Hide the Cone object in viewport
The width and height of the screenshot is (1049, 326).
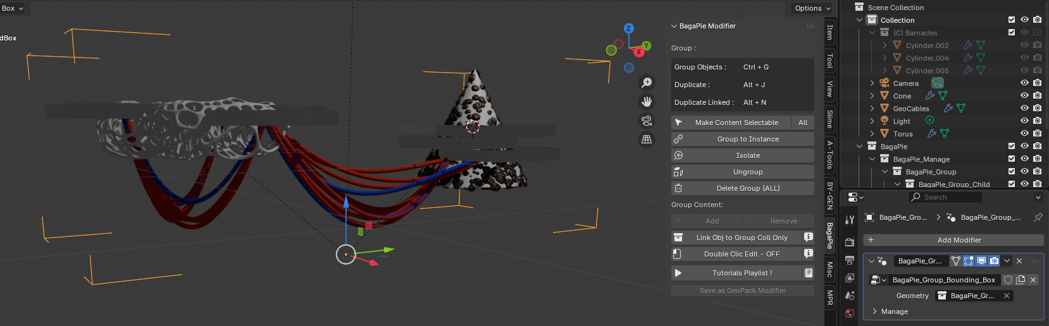click(1024, 96)
